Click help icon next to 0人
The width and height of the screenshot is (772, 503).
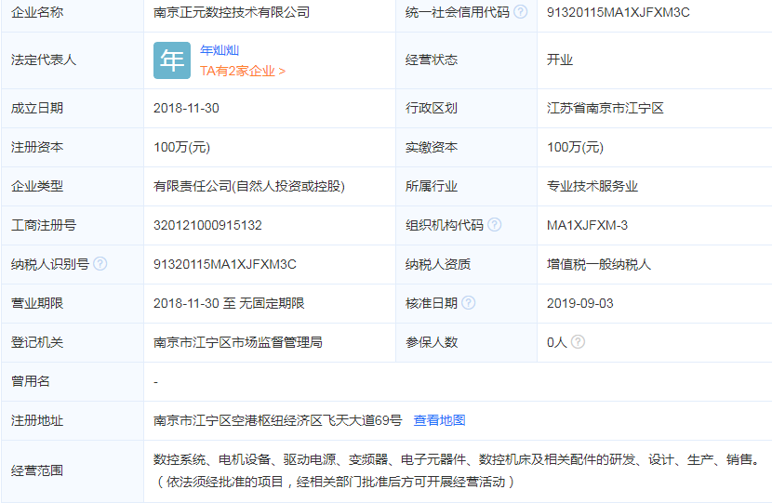click(578, 341)
